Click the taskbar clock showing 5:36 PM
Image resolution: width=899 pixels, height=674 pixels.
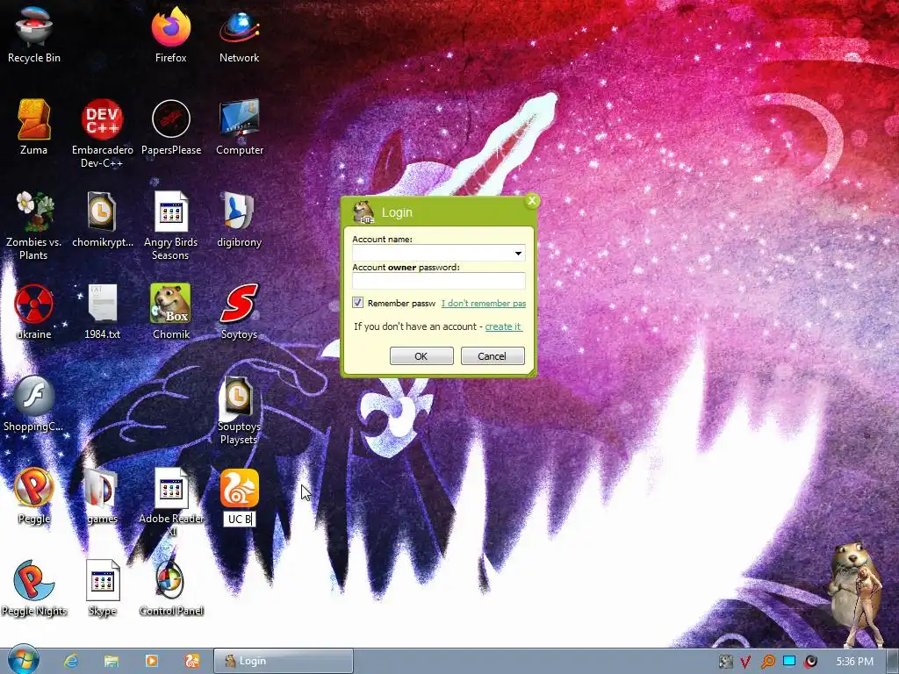(x=854, y=662)
